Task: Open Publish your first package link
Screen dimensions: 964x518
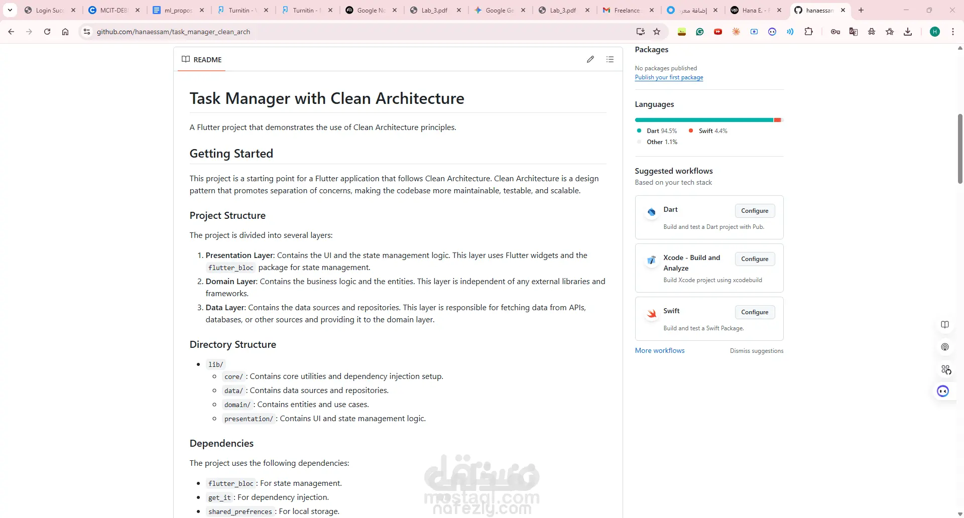Action: coord(669,77)
